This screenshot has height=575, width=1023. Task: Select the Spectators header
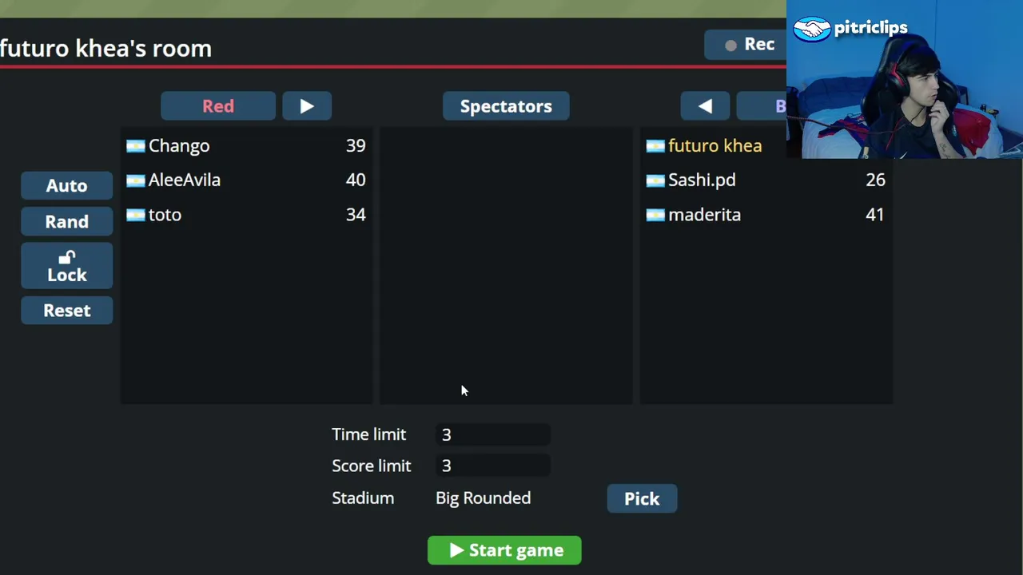click(x=506, y=106)
